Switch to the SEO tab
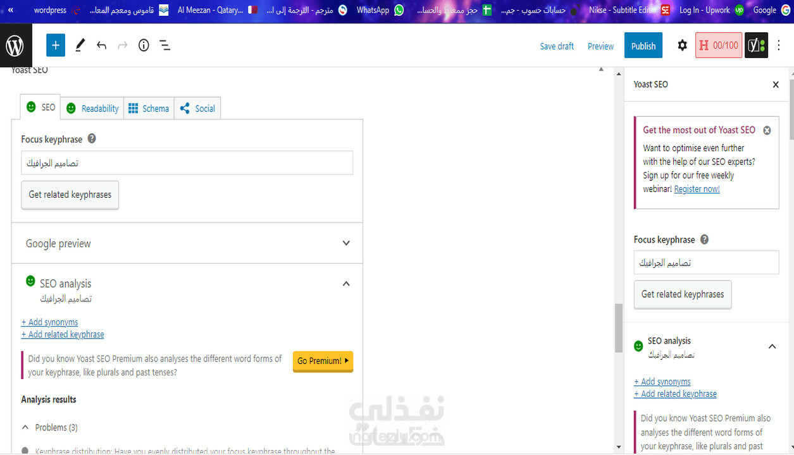 [40, 107]
